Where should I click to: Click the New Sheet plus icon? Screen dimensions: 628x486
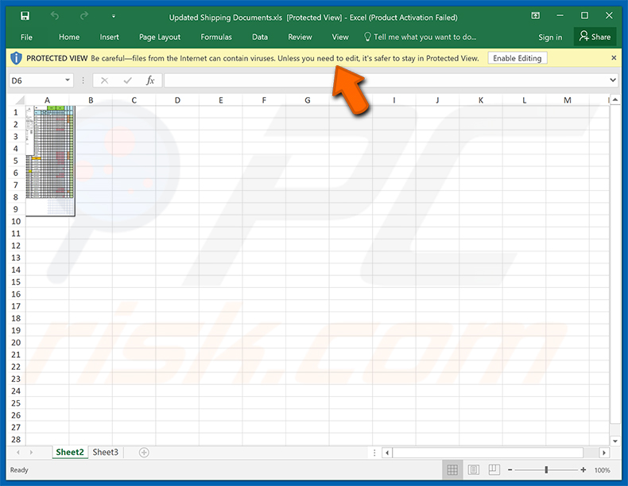(x=144, y=453)
